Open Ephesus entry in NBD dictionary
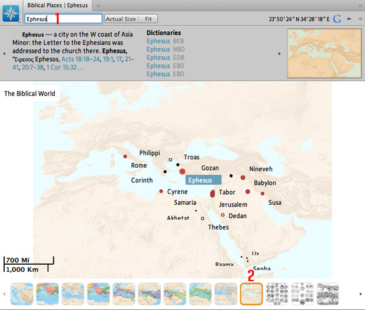The height and width of the screenshot is (310, 365). click(158, 49)
